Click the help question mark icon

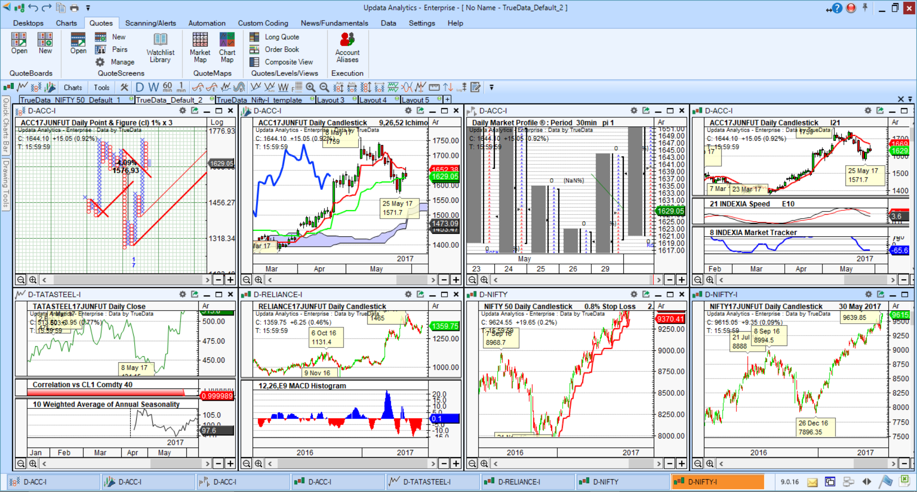(837, 8)
